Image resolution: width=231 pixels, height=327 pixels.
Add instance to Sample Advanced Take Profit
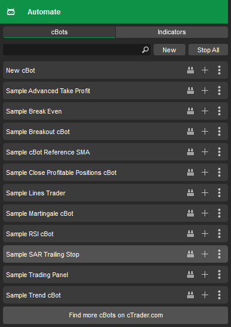click(x=205, y=91)
